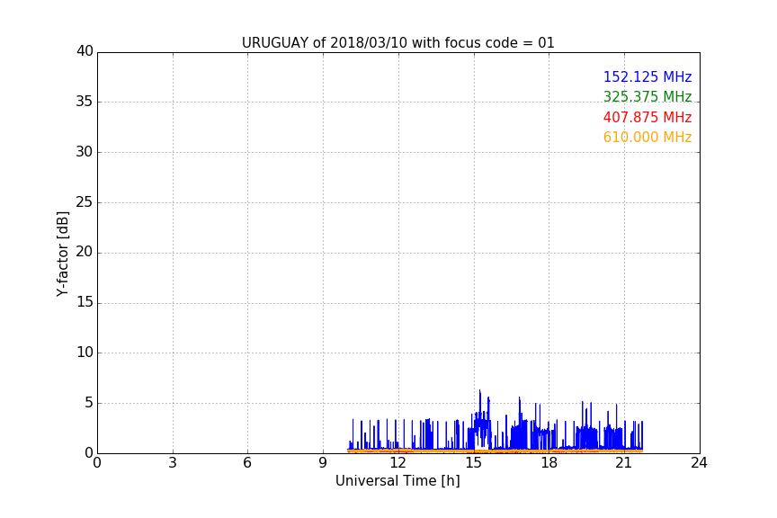Click the 'Y-factor [dB]' axis label

click(62, 254)
